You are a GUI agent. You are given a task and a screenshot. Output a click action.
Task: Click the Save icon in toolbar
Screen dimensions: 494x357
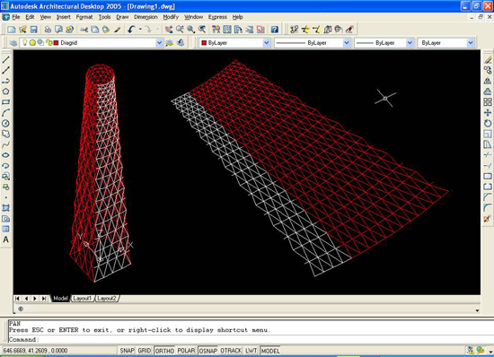[33, 30]
